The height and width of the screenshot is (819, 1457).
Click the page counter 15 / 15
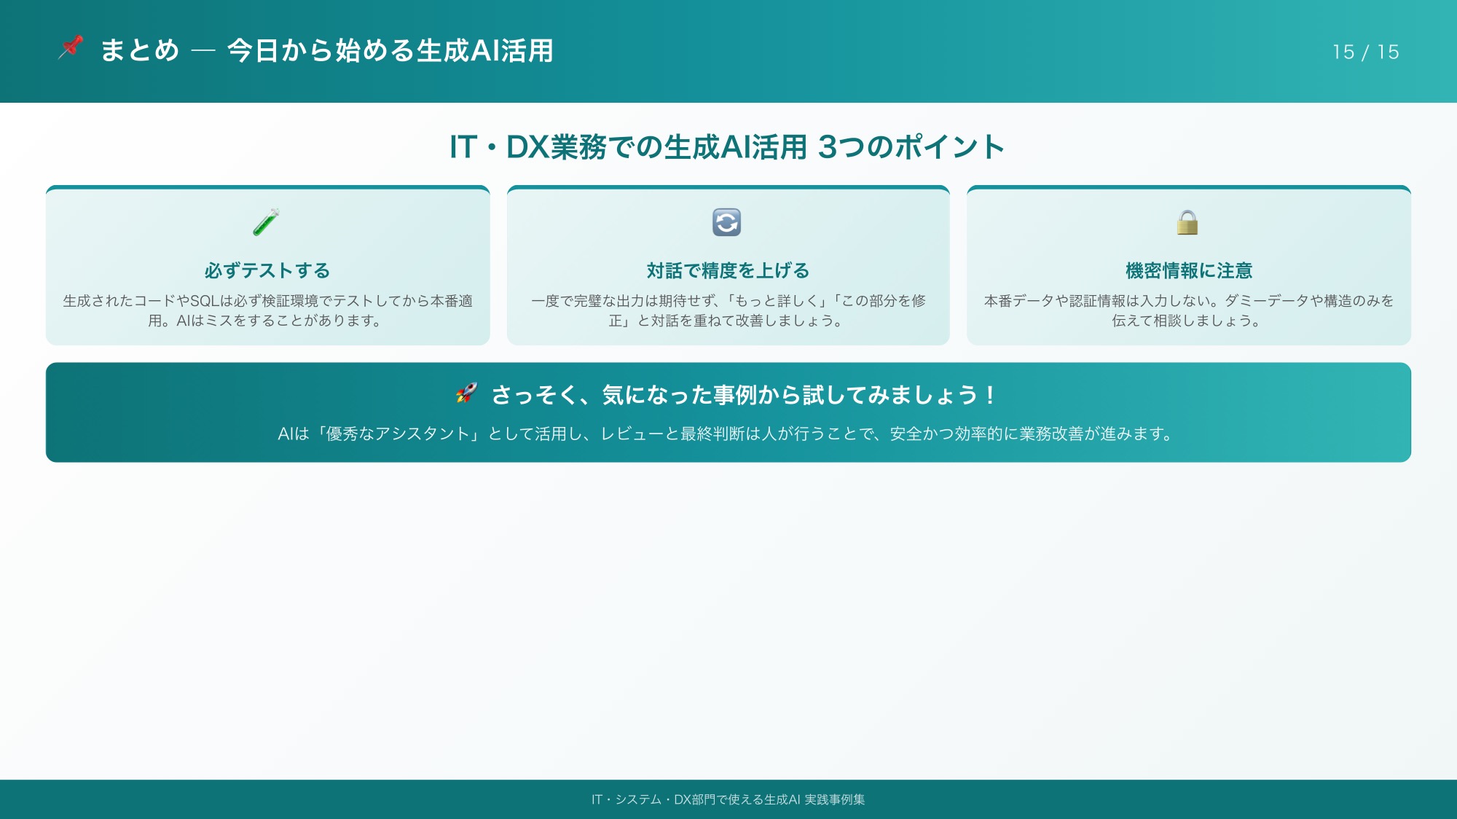1366,52
